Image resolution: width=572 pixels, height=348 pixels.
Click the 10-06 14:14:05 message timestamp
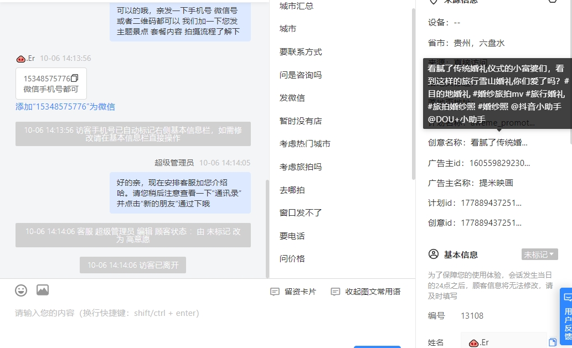point(225,163)
